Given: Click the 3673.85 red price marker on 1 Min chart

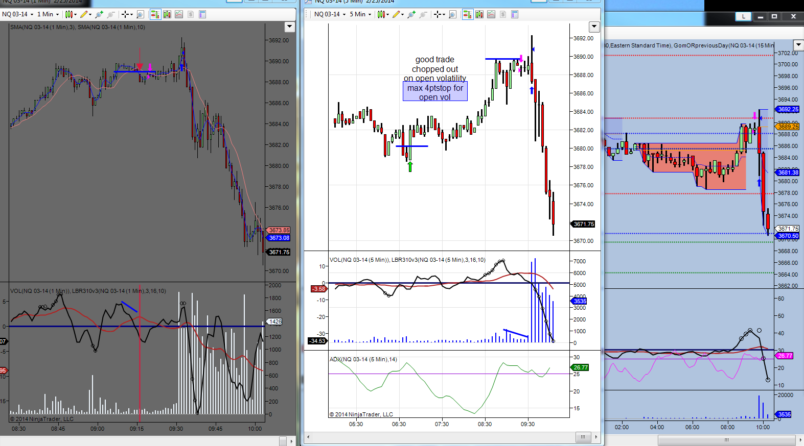Looking at the screenshot, I should (279, 230).
